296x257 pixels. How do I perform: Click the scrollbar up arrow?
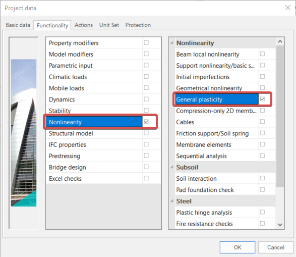280,41
